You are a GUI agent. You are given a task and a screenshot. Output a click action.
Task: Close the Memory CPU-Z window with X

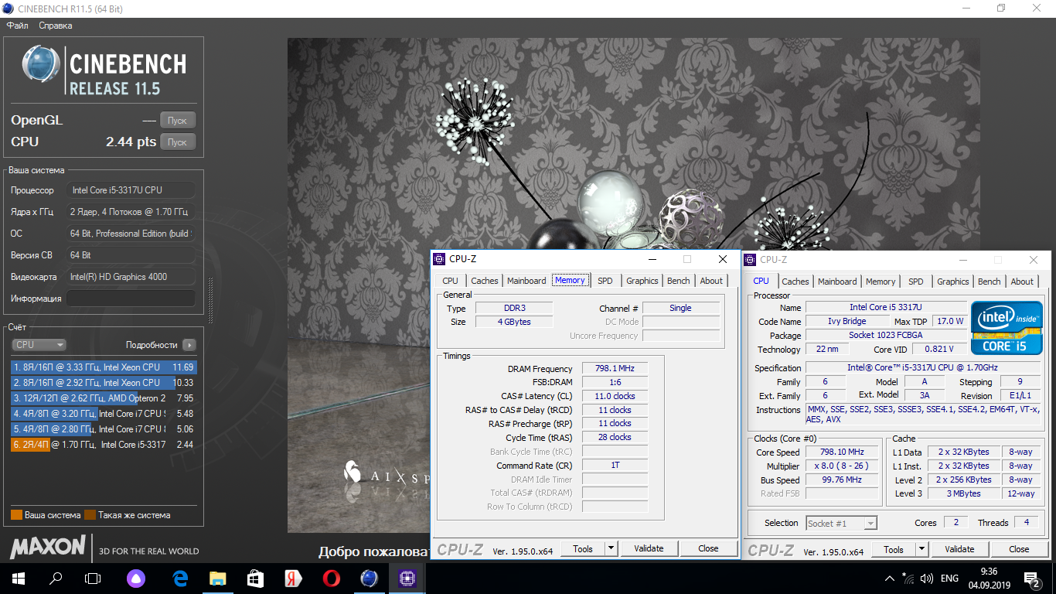(722, 259)
